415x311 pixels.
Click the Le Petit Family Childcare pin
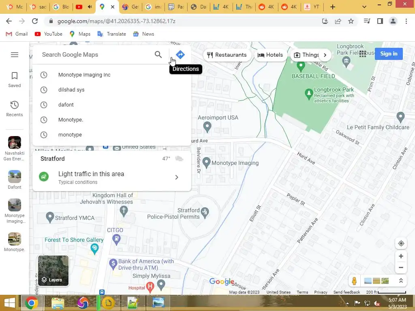coord(400,117)
